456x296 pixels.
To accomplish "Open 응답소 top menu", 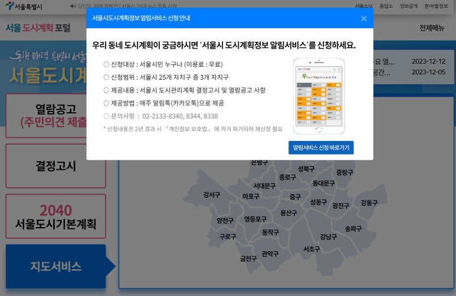I will tap(386, 6).
